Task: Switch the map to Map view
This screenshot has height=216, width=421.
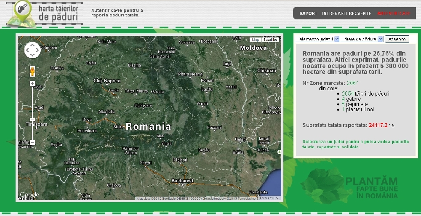Action: click(256, 40)
